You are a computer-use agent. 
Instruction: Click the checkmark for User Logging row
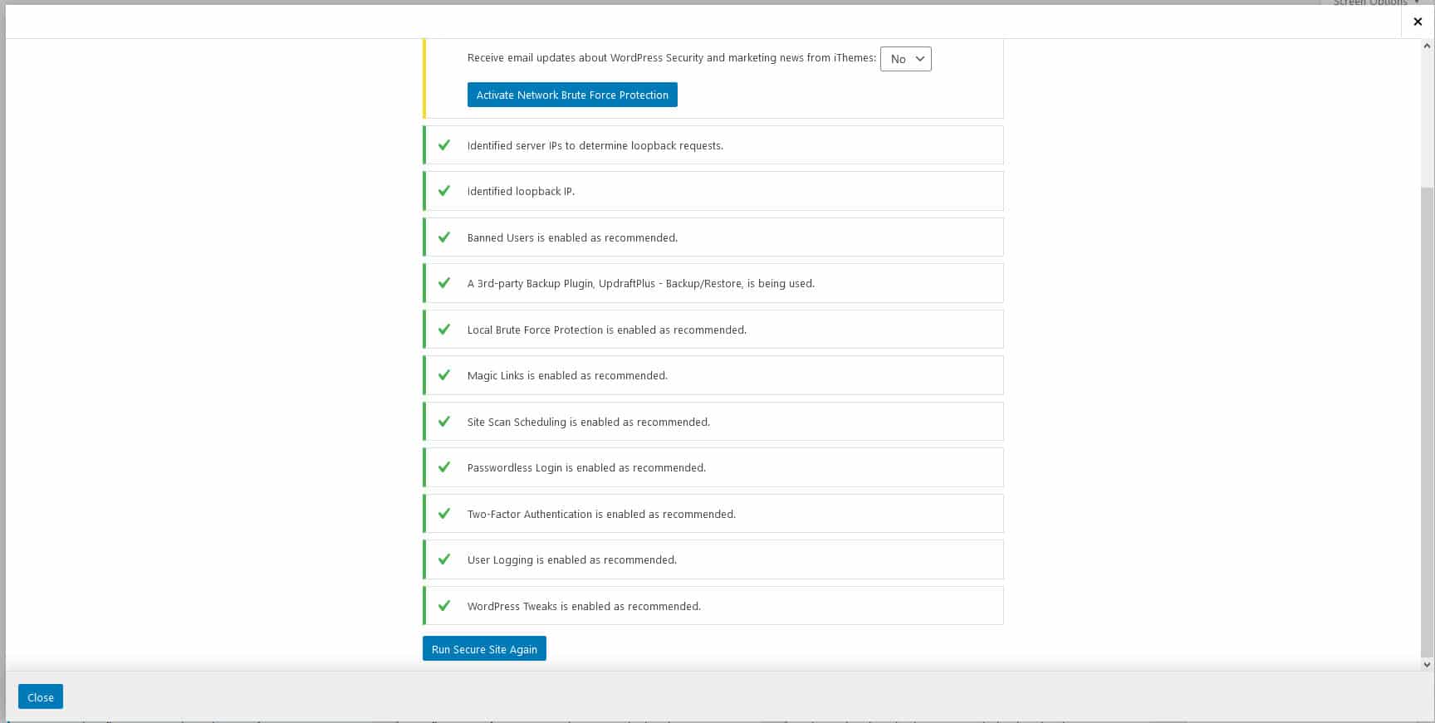[x=444, y=559]
